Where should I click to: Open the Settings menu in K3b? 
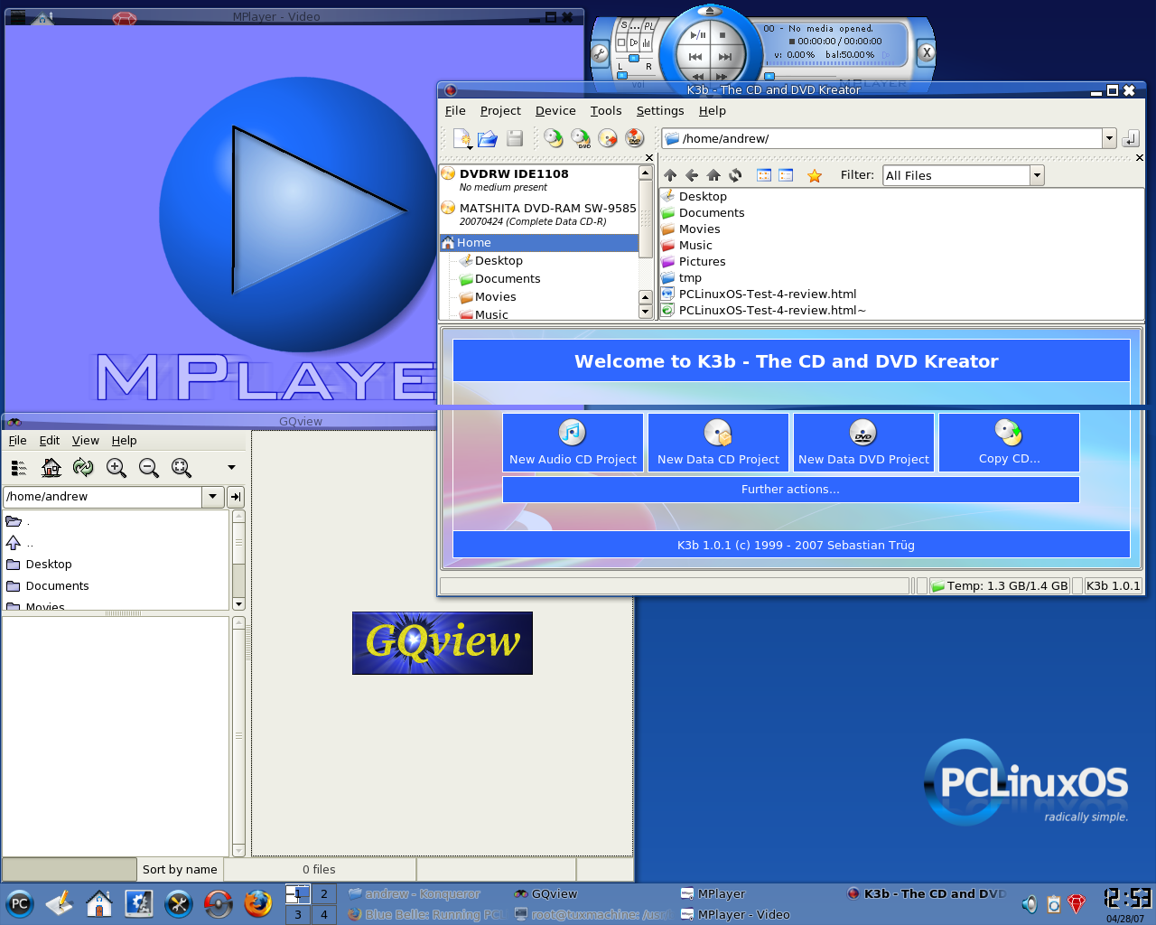[x=660, y=110]
